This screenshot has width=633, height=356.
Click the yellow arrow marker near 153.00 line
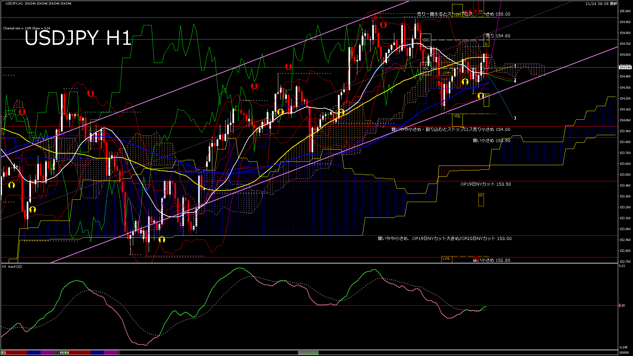coord(162,240)
